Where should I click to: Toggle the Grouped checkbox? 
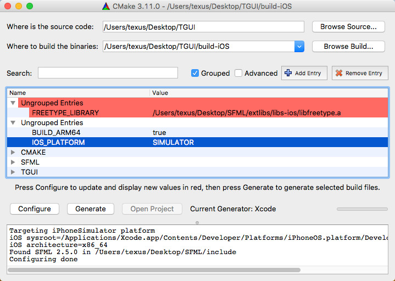click(194, 73)
